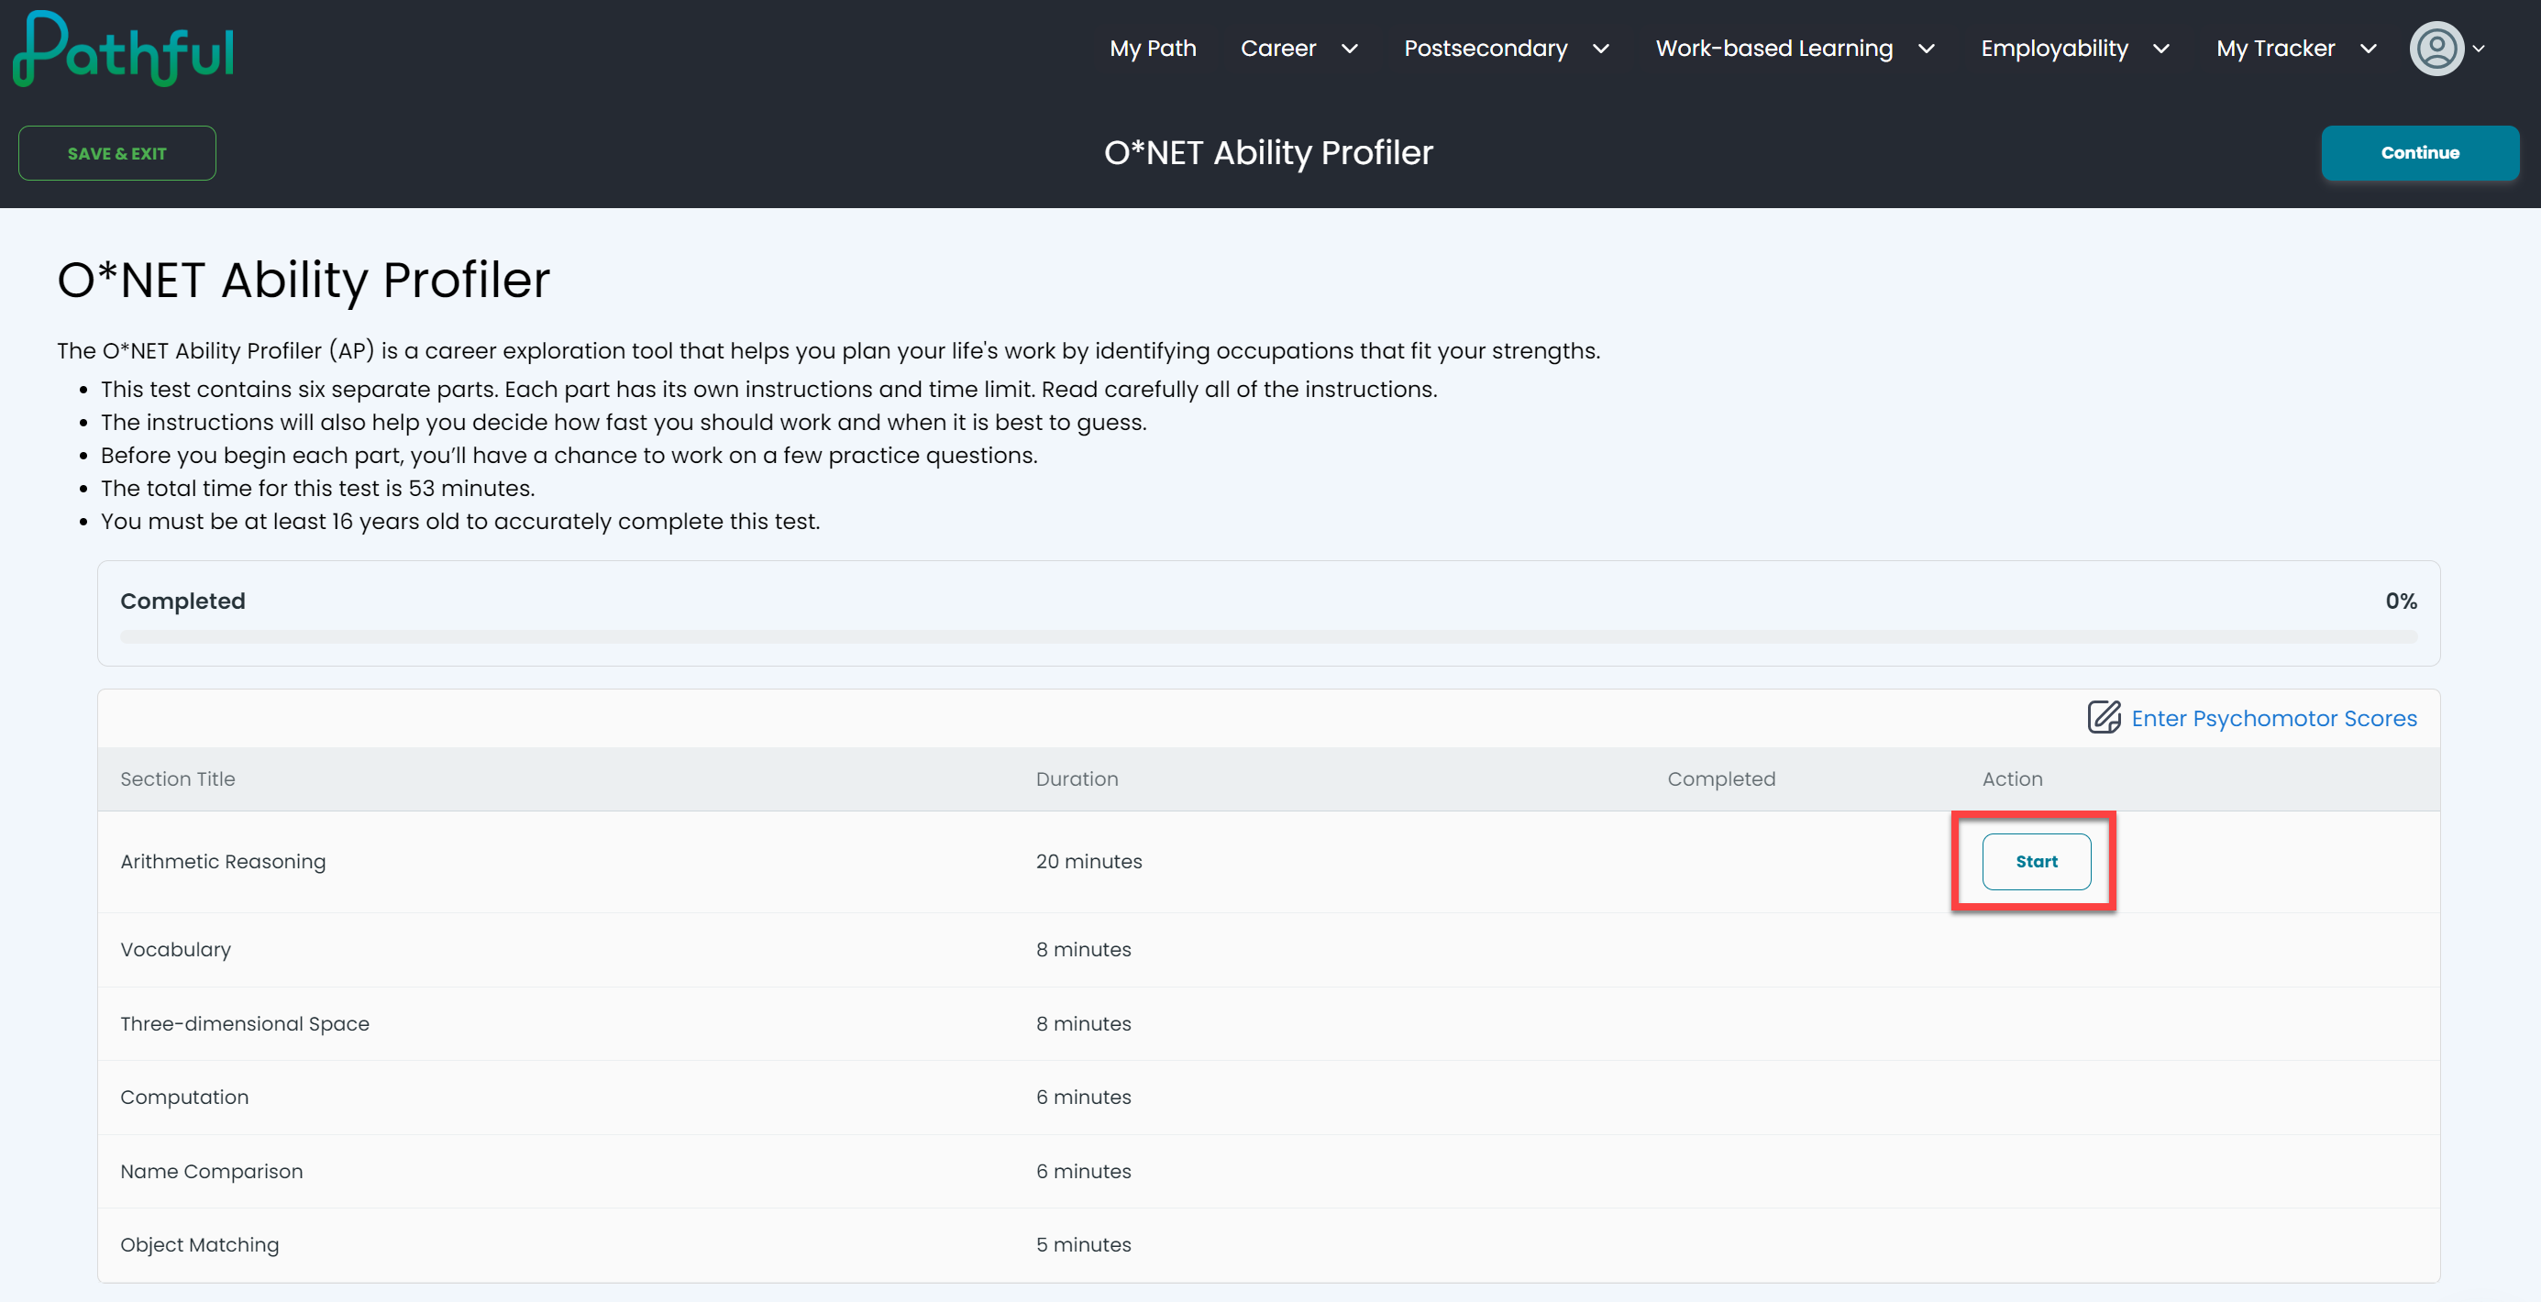
Task: Click the 'few practice questions' bullet
Action: 569,455
